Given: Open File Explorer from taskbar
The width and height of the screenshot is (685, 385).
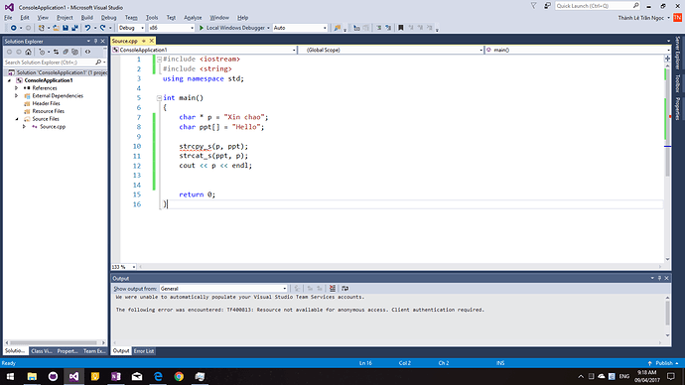Looking at the screenshot, I should (32, 376).
